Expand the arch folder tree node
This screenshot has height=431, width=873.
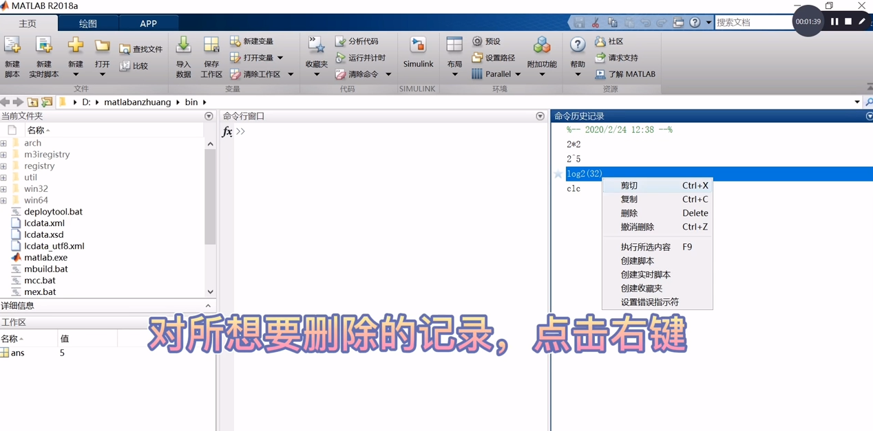(x=4, y=144)
